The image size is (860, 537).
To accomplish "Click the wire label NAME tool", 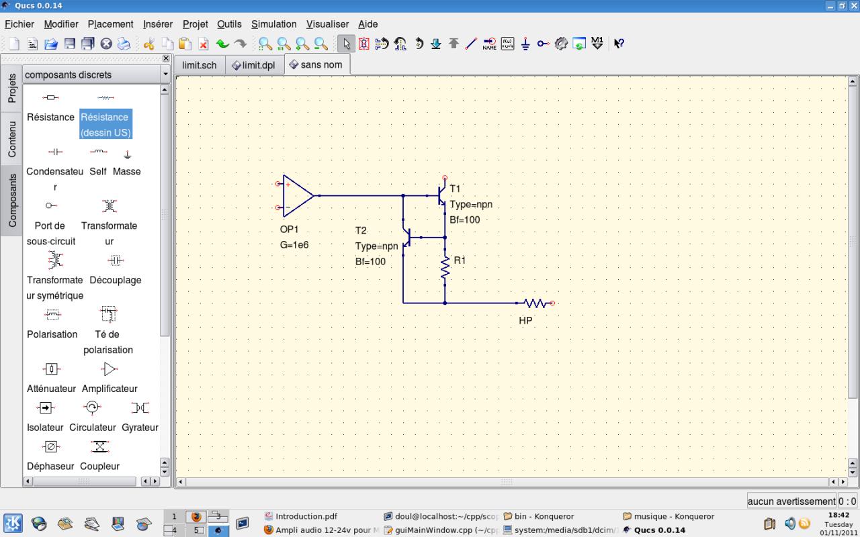I will [489, 44].
